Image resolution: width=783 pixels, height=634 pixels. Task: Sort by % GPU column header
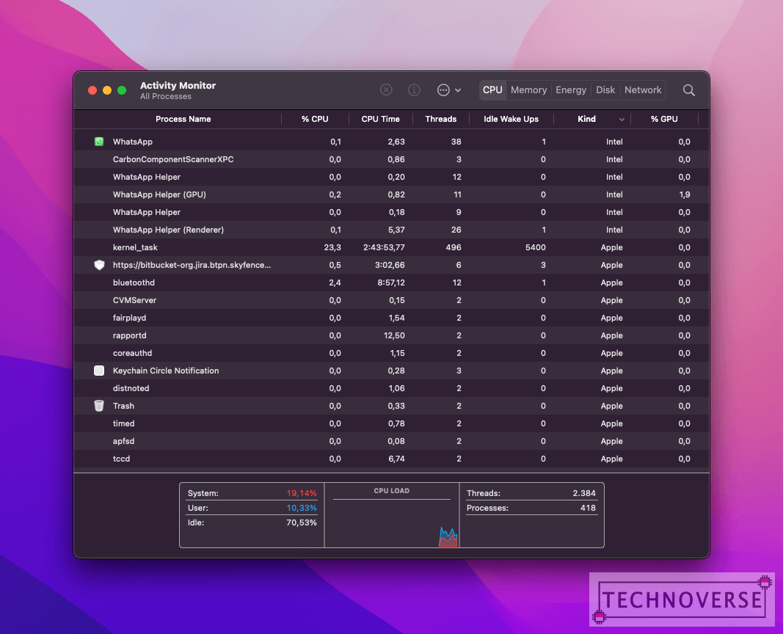tap(664, 120)
